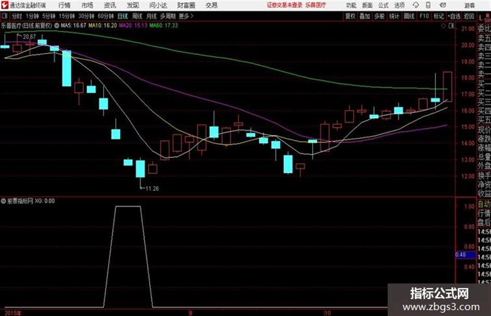
Task: Open the 发现 menu
Action: point(133,5)
